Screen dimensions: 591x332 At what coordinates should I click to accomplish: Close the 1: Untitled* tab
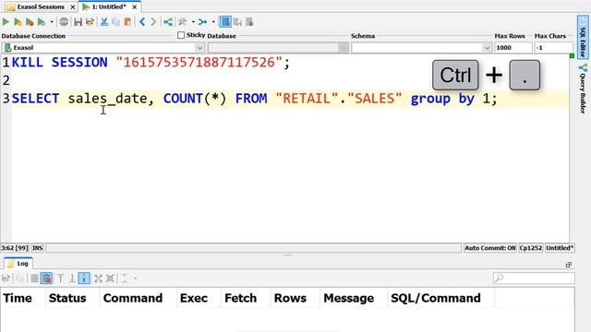[134, 7]
